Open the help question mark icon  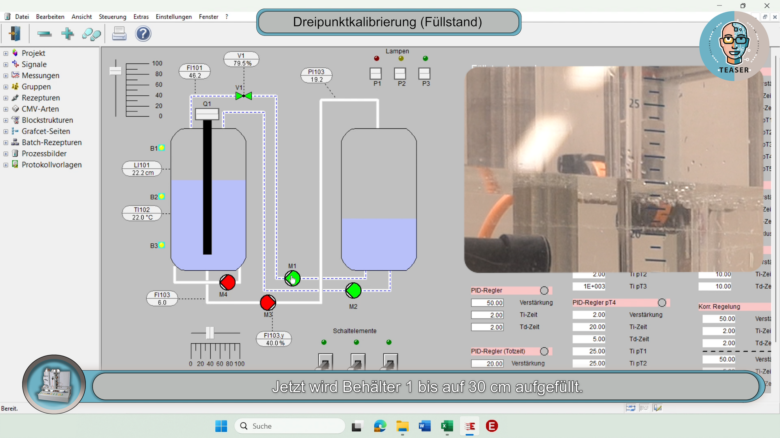(143, 34)
